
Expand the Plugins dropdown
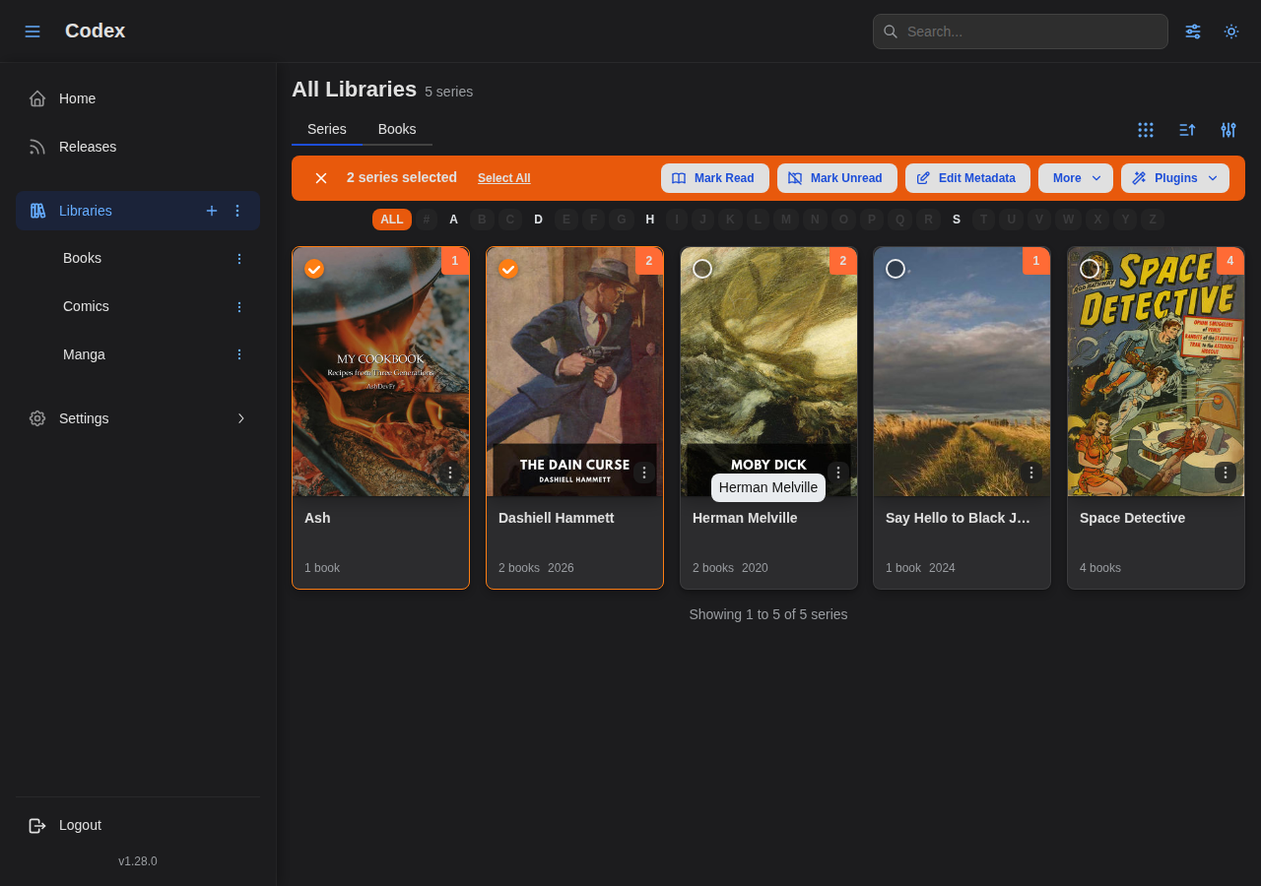tap(1175, 178)
